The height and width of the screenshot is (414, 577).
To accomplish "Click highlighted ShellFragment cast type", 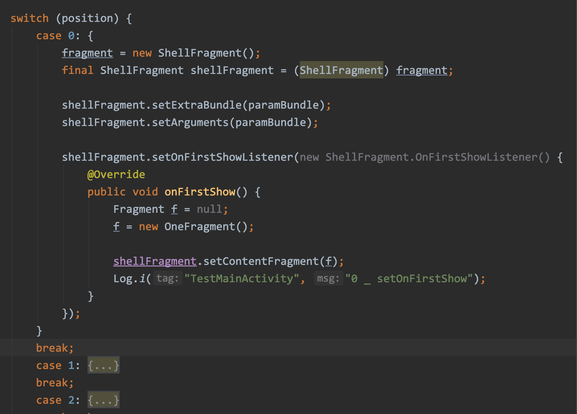I will click(x=341, y=70).
